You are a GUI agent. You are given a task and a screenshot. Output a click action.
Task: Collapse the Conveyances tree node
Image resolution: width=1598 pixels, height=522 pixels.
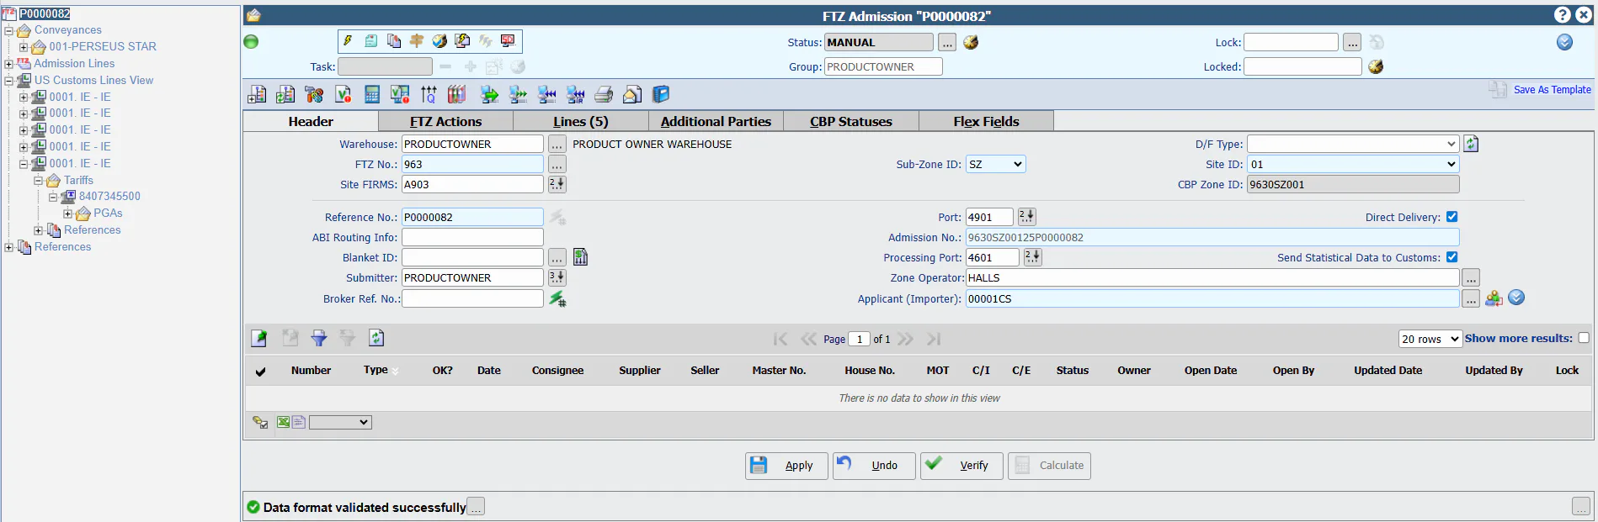(9, 30)
